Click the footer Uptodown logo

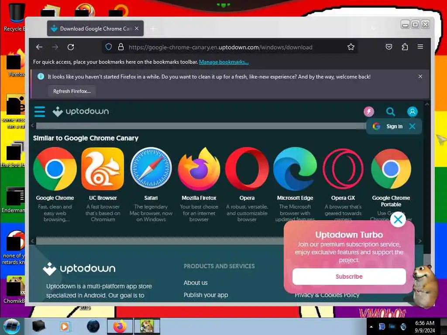point(79,269)
